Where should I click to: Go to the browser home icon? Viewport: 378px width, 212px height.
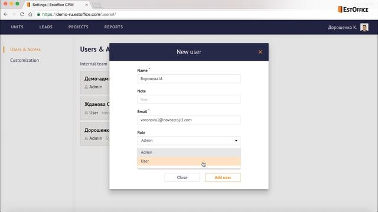coord(30,14)
